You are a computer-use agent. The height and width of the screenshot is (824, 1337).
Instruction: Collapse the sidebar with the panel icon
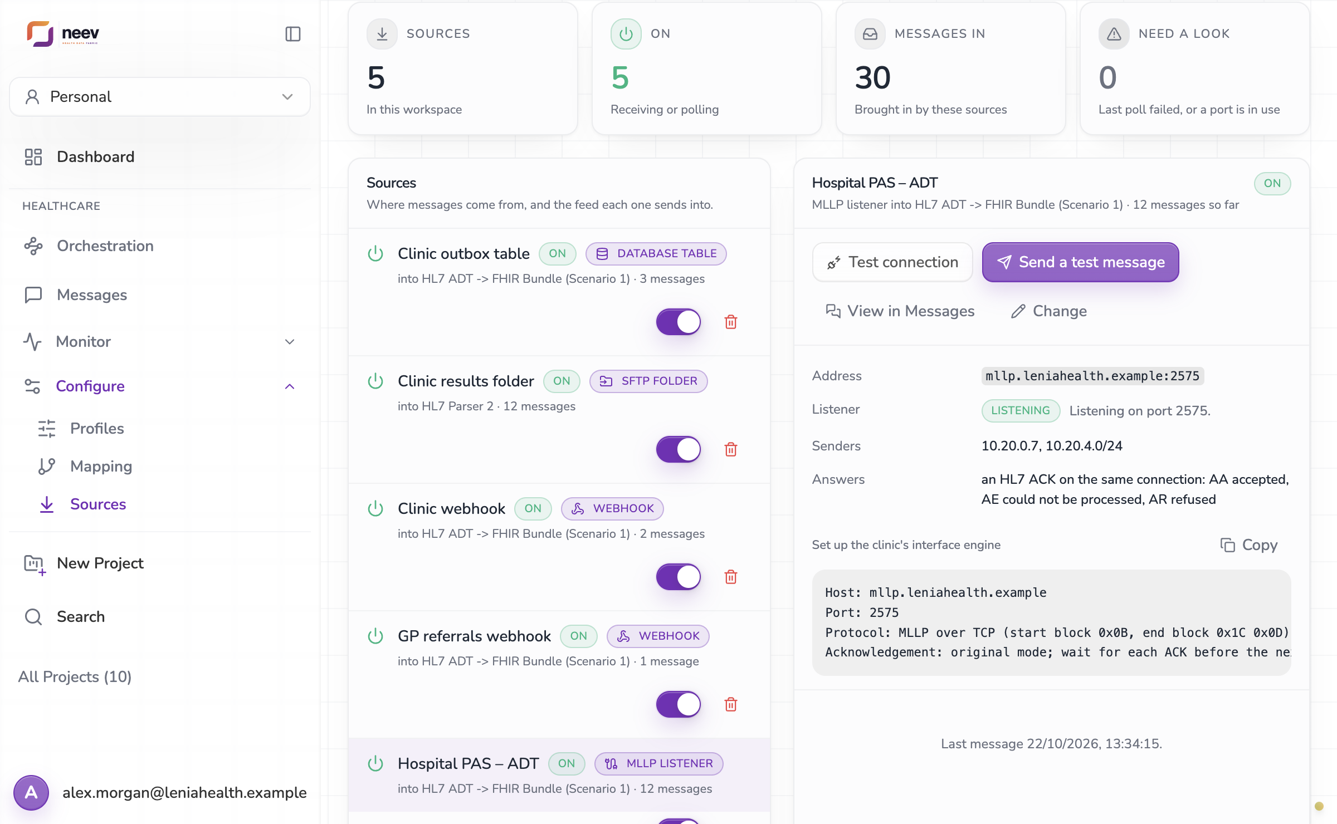click(x=293, y=34)
